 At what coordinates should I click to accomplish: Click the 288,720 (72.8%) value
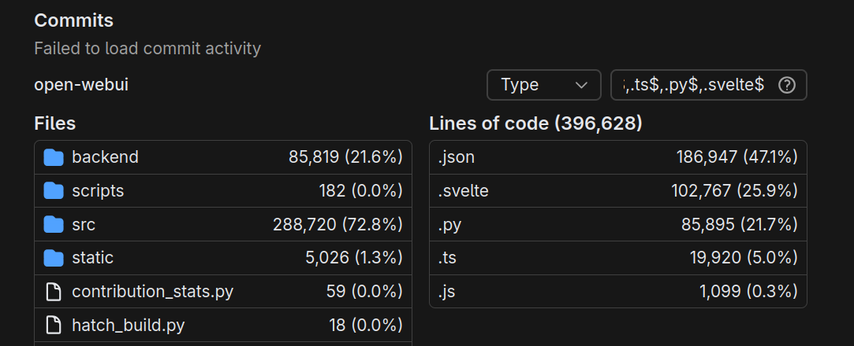337,225
